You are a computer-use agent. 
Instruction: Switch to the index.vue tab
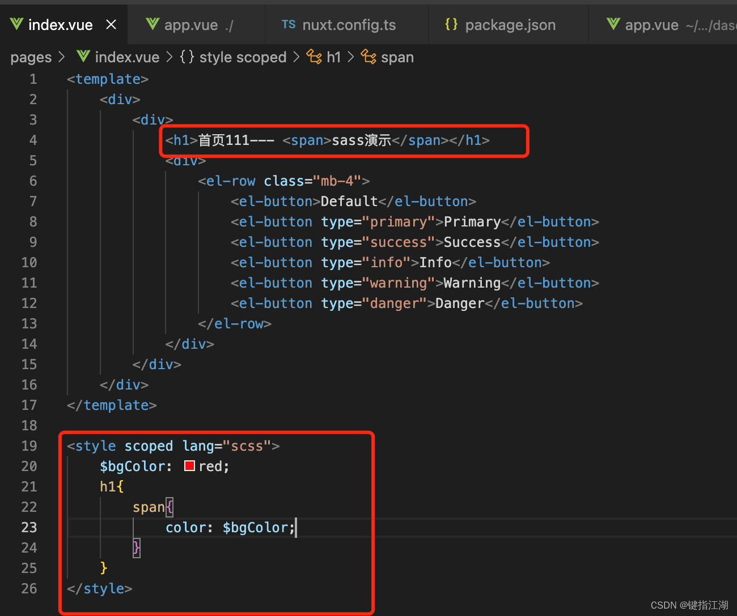click(63, 24)
